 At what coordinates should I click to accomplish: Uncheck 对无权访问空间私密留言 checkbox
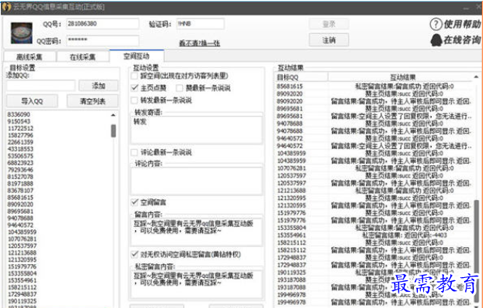134,254
